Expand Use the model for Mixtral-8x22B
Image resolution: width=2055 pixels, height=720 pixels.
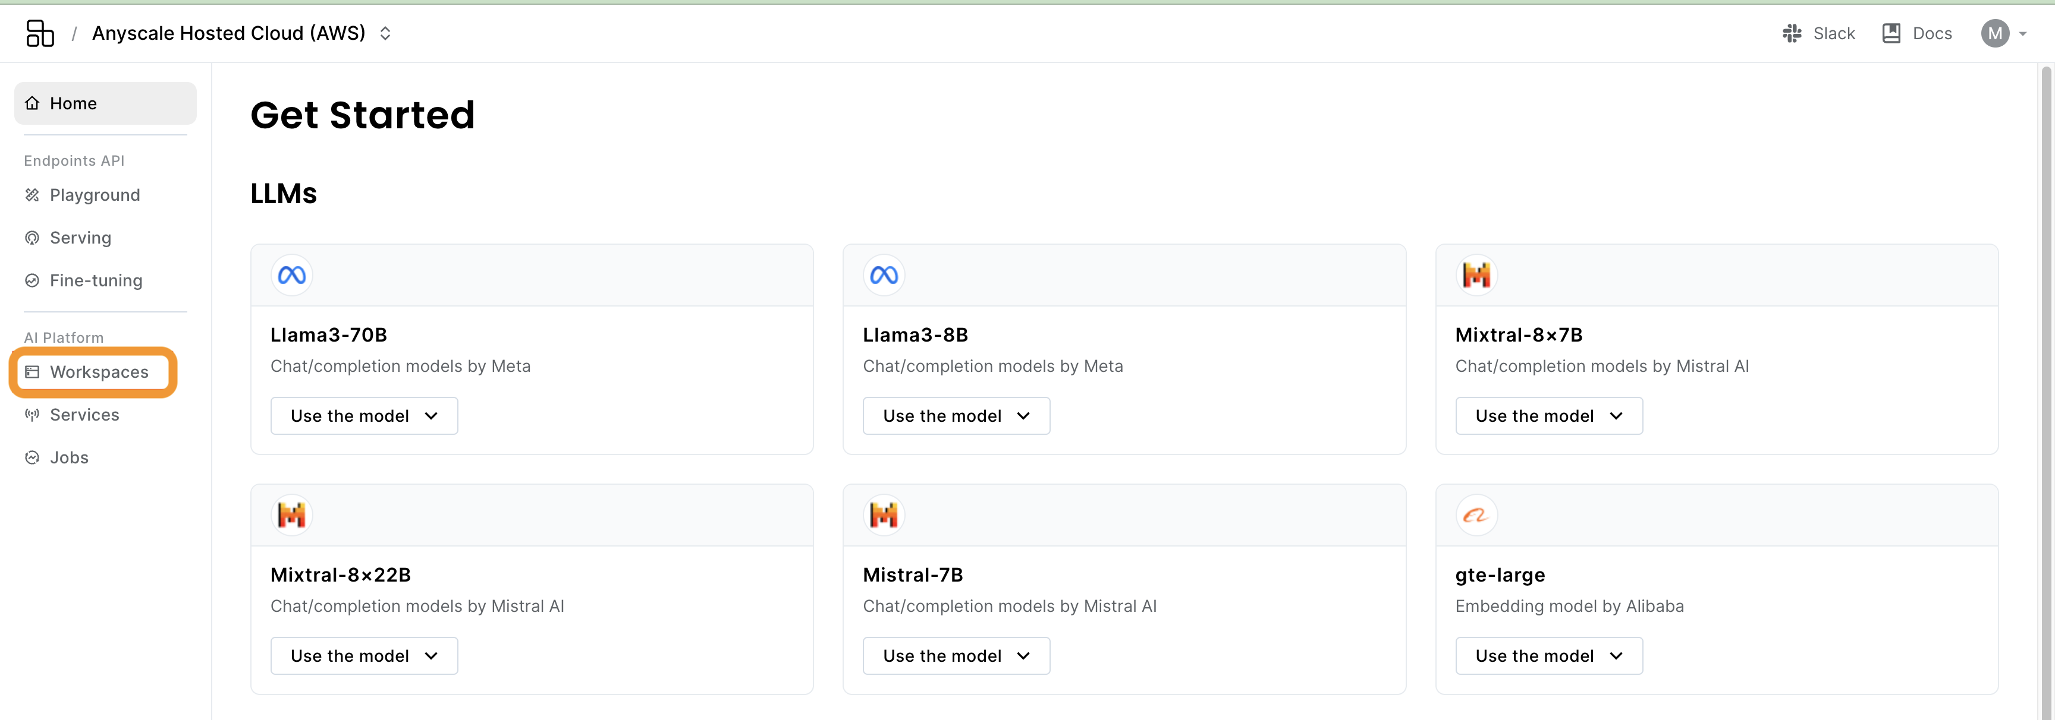[364, 656]
